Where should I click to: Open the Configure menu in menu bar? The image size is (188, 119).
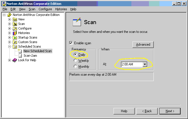(45, 9)
